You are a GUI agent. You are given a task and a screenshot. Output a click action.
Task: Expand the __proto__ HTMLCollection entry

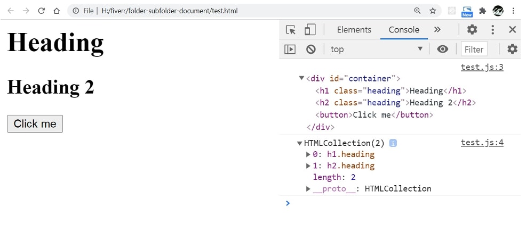click(308, 189)
